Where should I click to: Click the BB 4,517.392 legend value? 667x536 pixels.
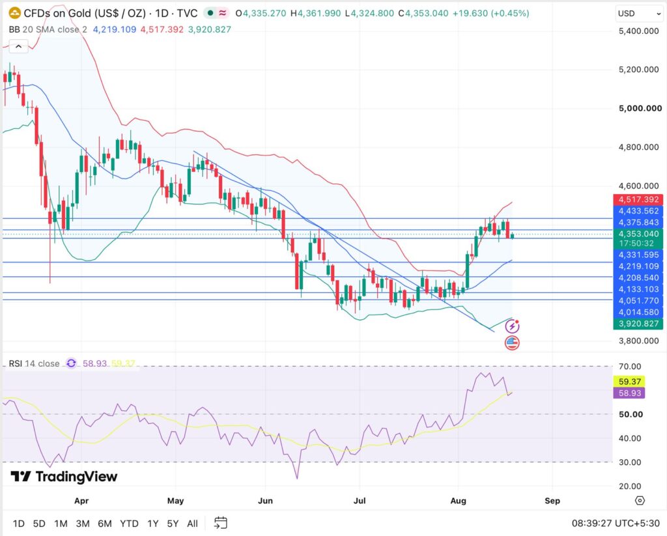point(162,29)
